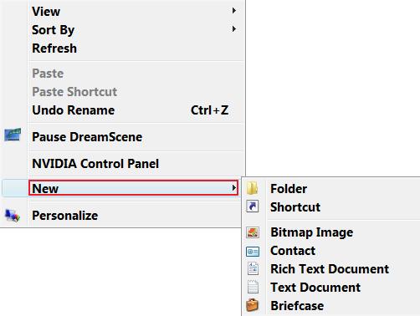Image resolution: width=420 pixels, height=316 pixels.
Task: Click the Shortcut arrow icon
Action: pos(253,206)
